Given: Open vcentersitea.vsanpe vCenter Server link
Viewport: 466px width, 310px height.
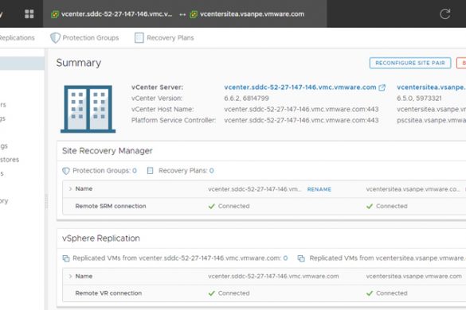Looking at the screenshot, I should pos(431,87).
